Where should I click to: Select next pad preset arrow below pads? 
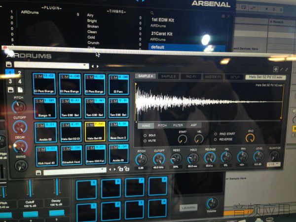pos(114,169)
